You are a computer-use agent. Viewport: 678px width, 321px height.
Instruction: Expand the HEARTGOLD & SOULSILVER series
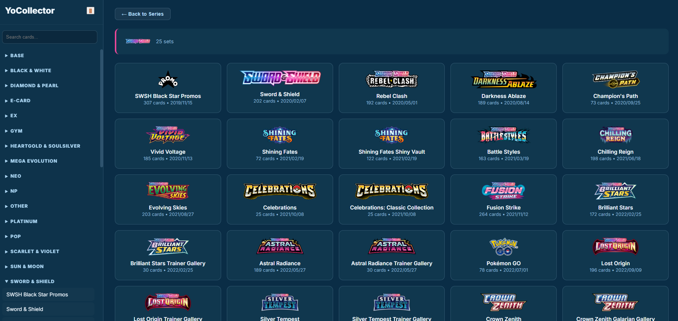50,146
